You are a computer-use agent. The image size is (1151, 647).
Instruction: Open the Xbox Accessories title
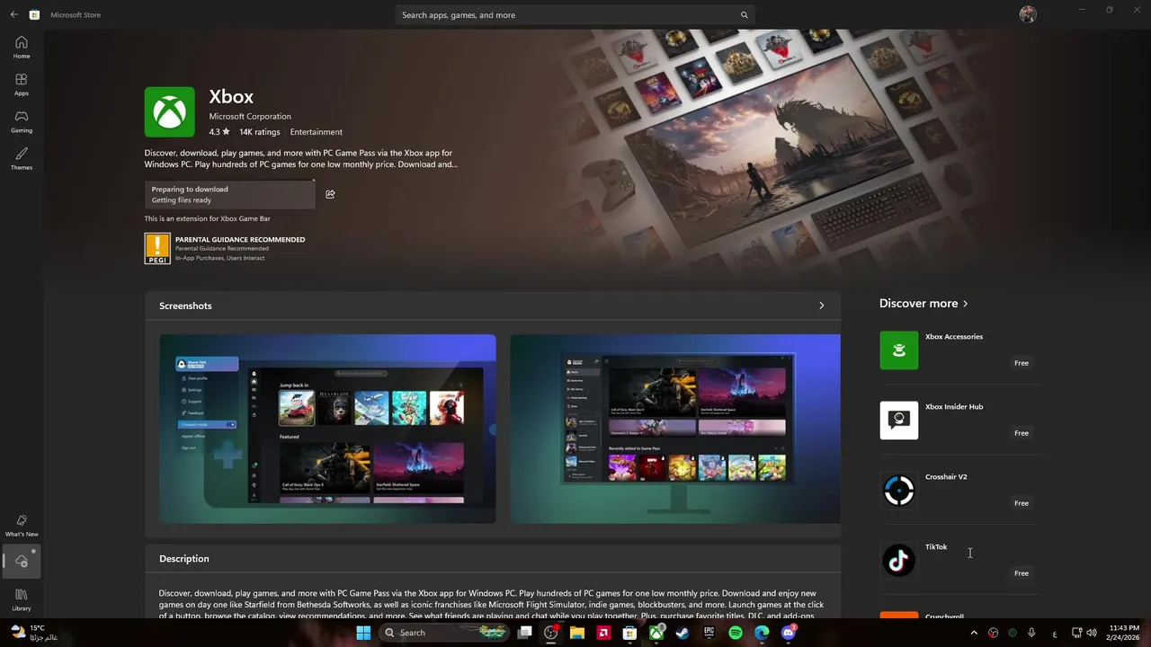[954, 337]
